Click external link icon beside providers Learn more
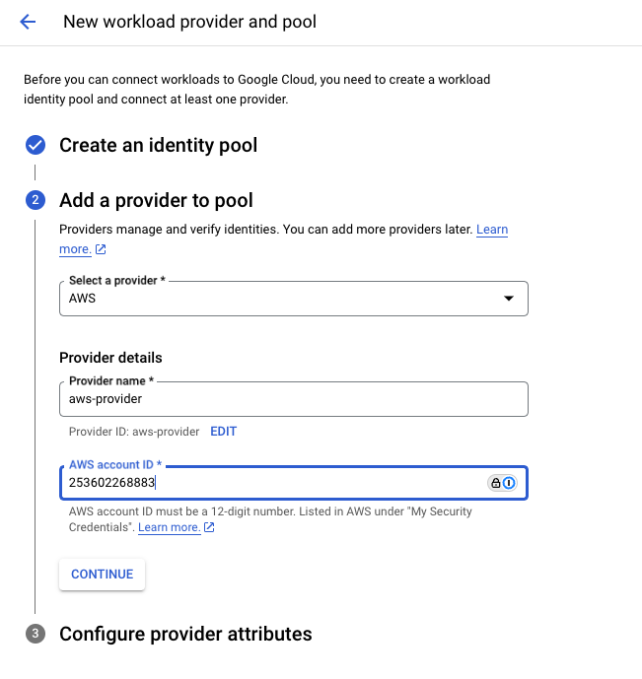 [101, 250]
